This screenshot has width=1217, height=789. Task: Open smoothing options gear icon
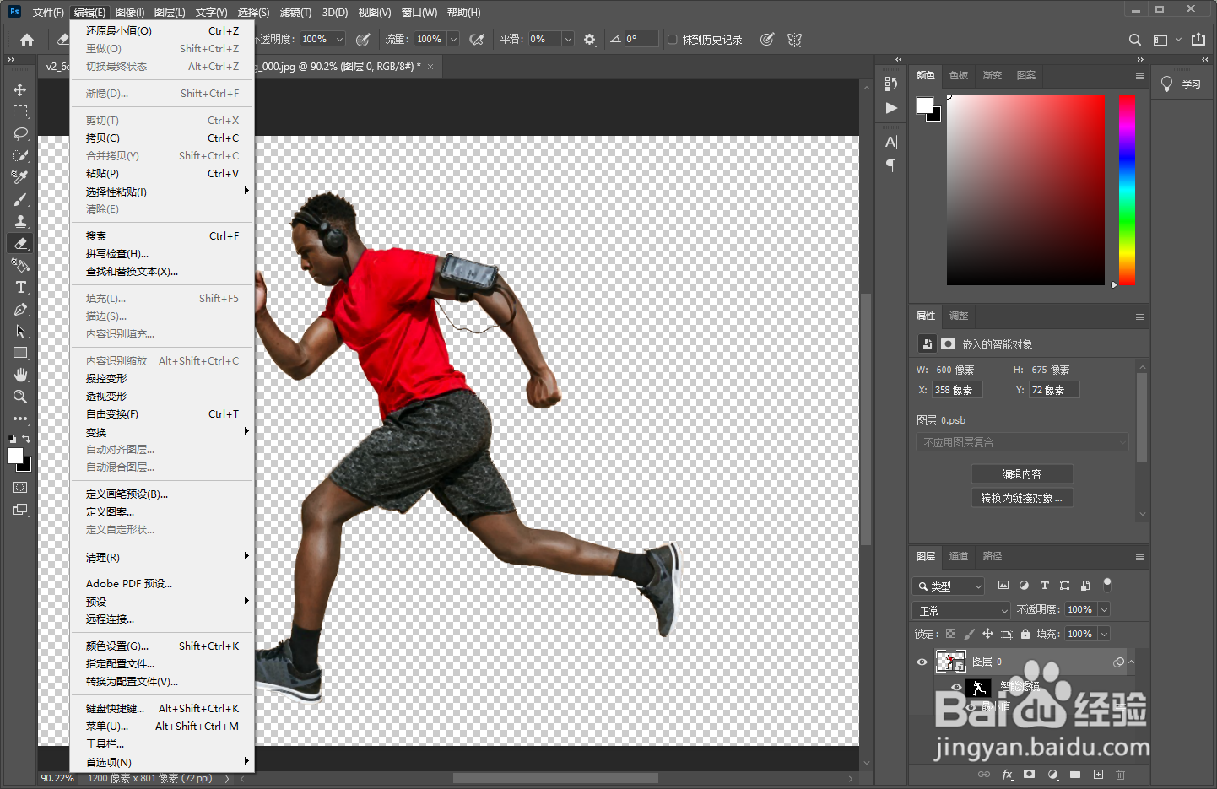pyautogui.click(x=589, y=40)
